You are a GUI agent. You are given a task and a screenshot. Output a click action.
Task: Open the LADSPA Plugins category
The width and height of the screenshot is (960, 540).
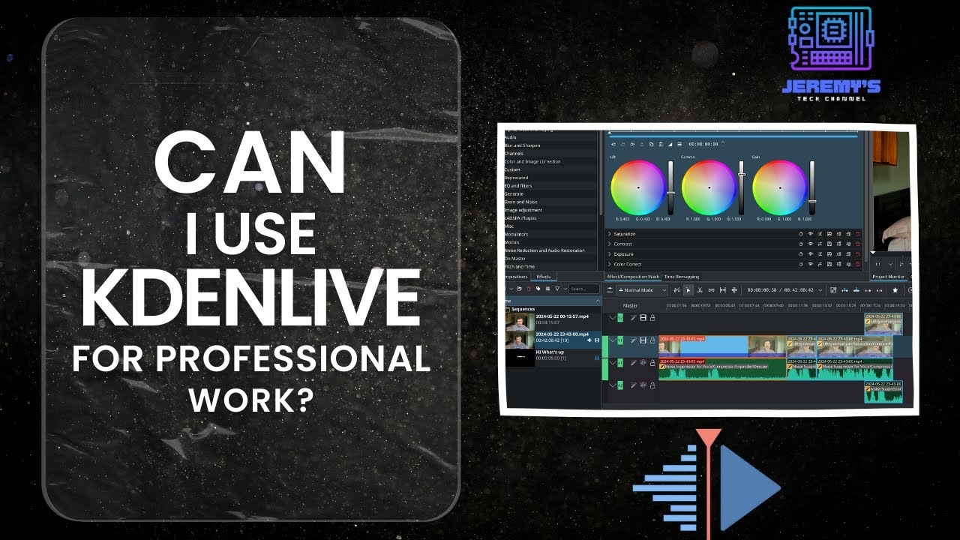coord(521,218)
